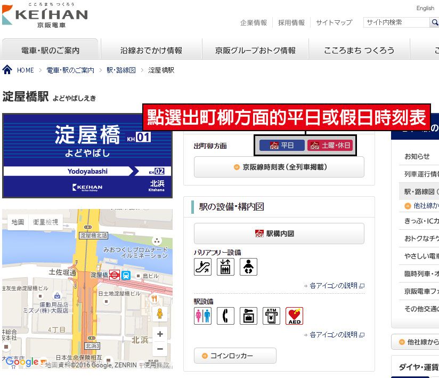This screenshot has width=439, height=378.
Task: Click the public telephone icon
Action: 226,316
